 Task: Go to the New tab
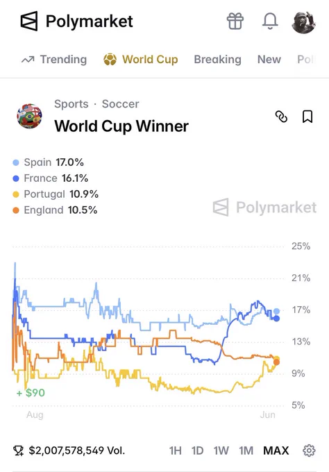pyautogui.click(x=269, y=60)
